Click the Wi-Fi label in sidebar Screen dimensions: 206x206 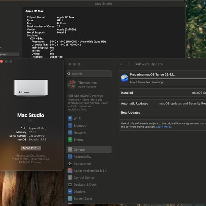click(x=78, y=118)
